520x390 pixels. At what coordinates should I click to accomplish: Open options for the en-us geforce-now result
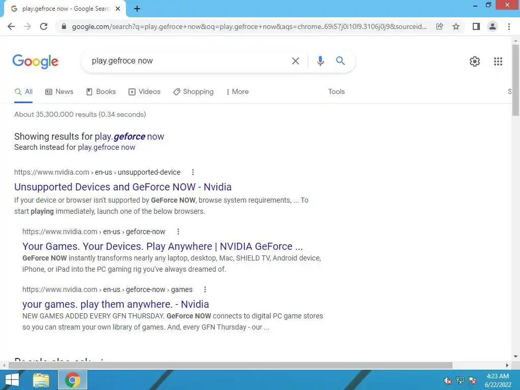tap(178, 232)
